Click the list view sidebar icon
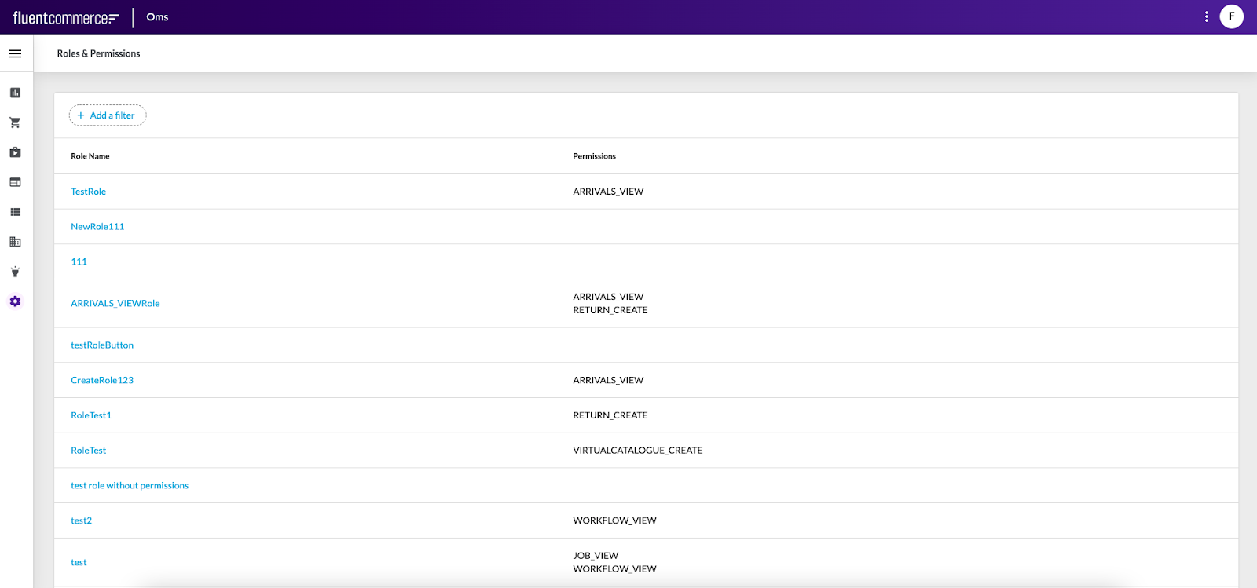Image resolution: width=1257 pixels, height=588 pixels. coord(15,212)
